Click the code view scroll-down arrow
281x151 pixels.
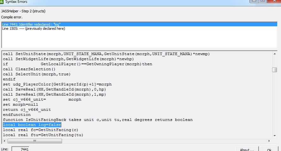275,136
